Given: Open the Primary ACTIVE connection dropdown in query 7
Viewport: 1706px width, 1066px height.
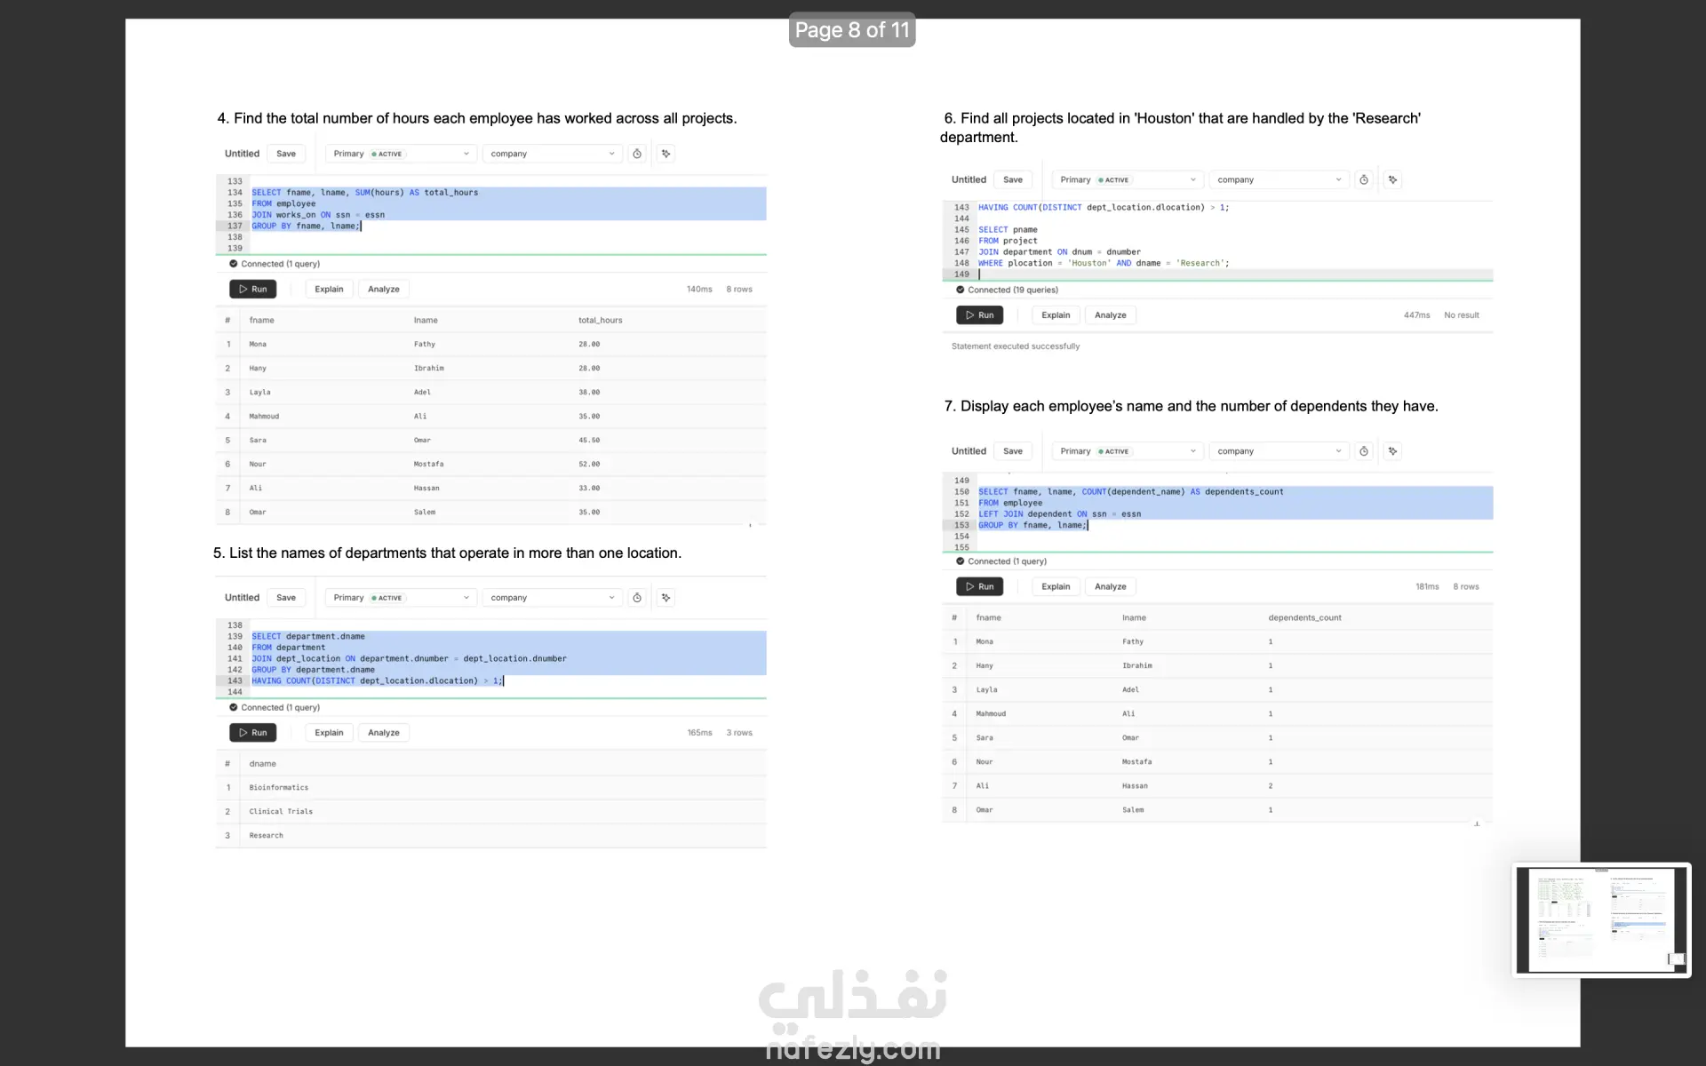Looking at the screenshot, I should coord(1128,451).
